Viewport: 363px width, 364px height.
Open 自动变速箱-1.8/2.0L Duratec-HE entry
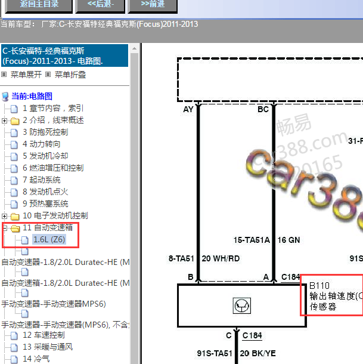point(66,283)
